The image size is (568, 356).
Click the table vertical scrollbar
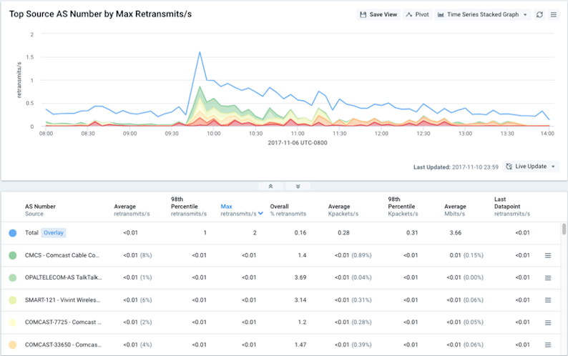pyautogui.click(x=564, y=229)
